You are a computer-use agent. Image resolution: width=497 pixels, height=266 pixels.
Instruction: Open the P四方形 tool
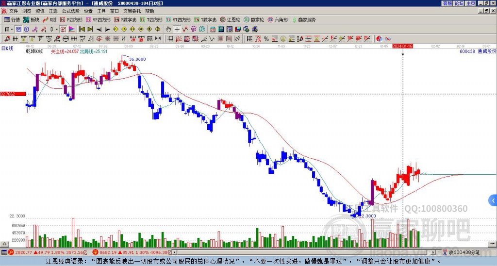pyautogui.click(x=71, y=19)
